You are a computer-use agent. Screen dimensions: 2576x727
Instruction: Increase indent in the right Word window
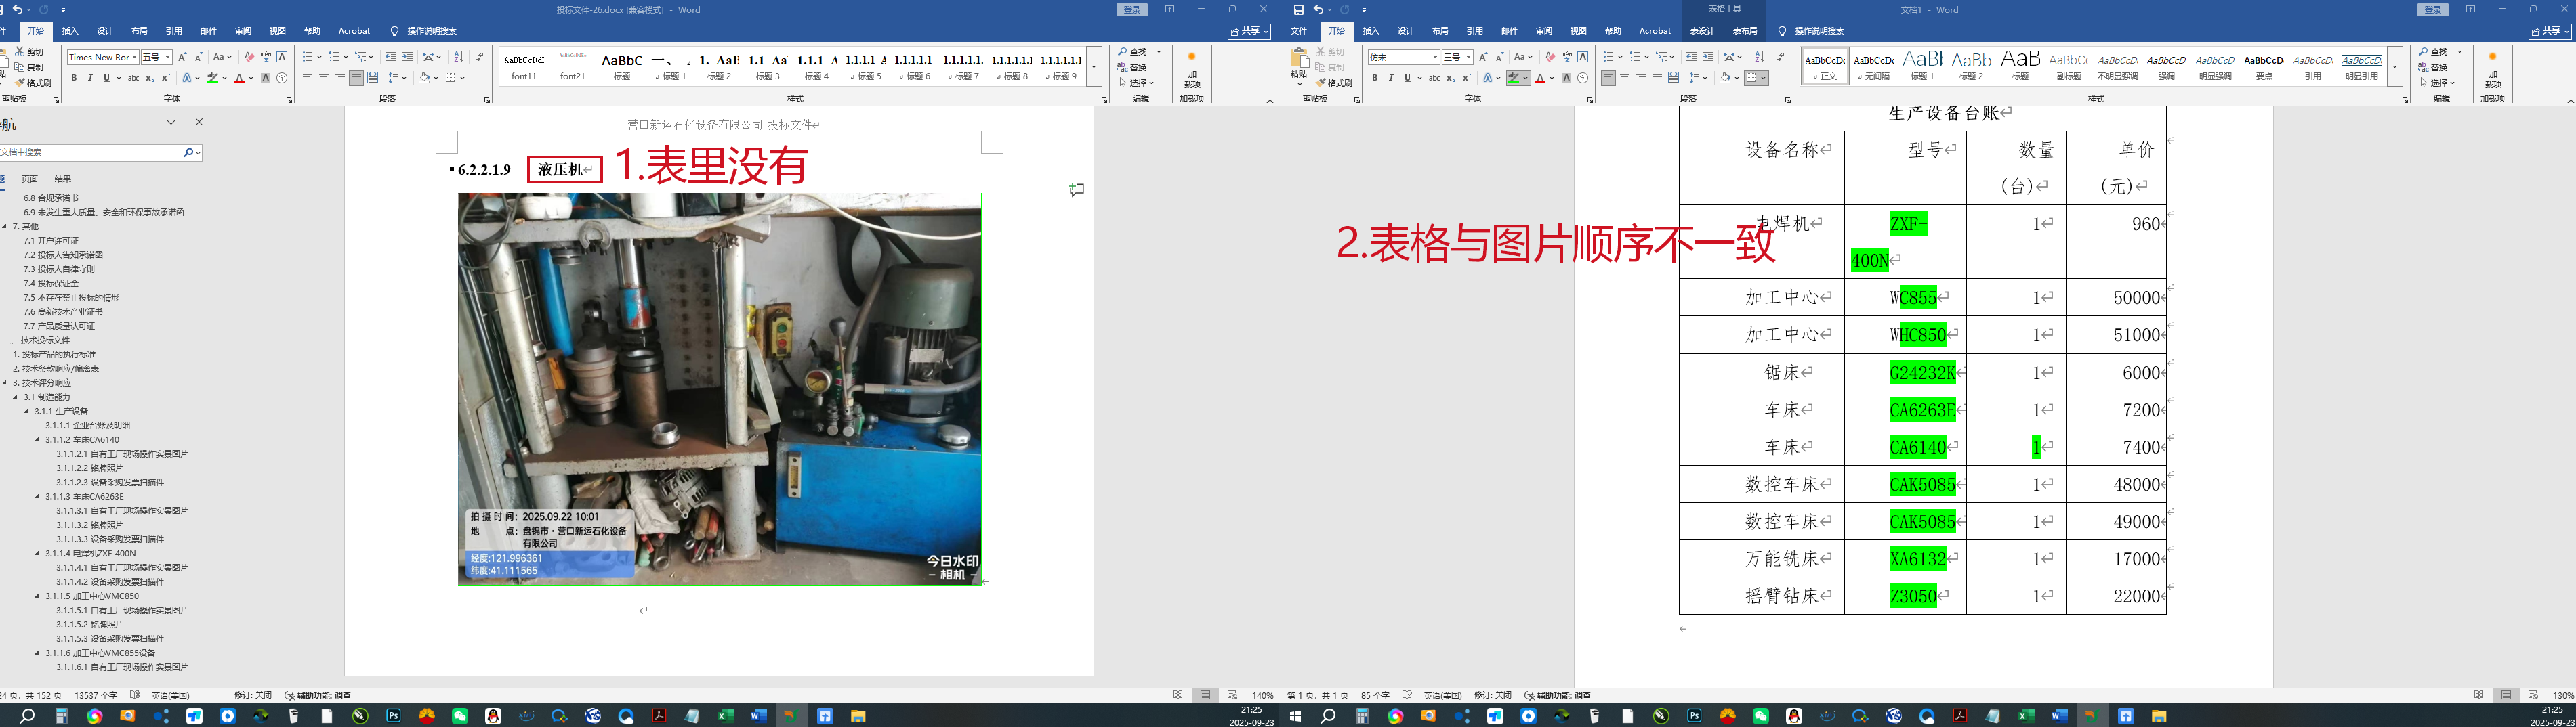tap(1708, 57)
